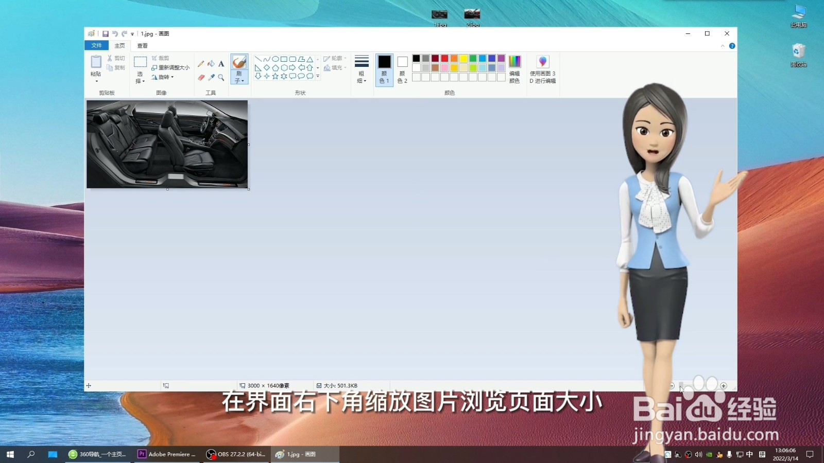
Task: Open Edit with Paint 3D button
Action: (542, 69)
